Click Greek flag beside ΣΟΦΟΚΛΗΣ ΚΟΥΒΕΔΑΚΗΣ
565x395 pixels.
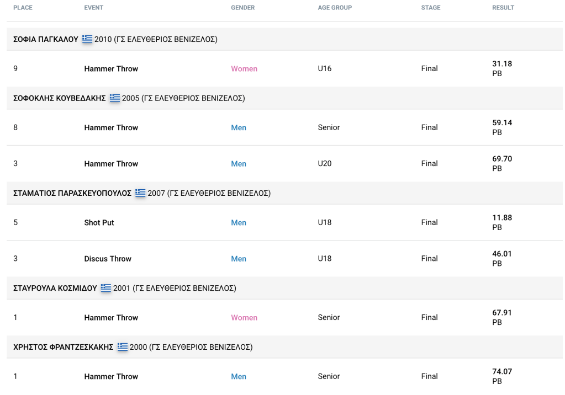point(114,98)
